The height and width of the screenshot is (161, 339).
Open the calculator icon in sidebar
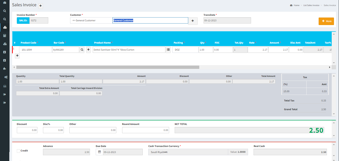point(5,36)
